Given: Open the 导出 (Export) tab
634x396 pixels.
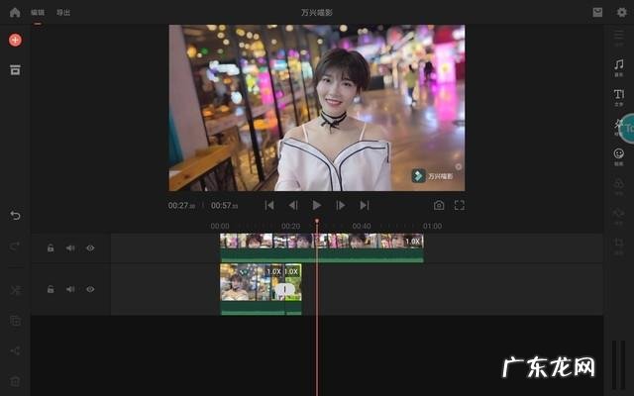Looking at the screenshot, I should tap(63, 13).
